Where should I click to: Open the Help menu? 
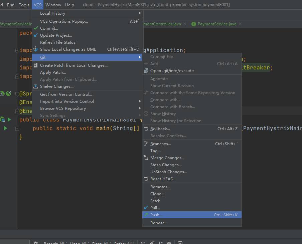point(69,5)
